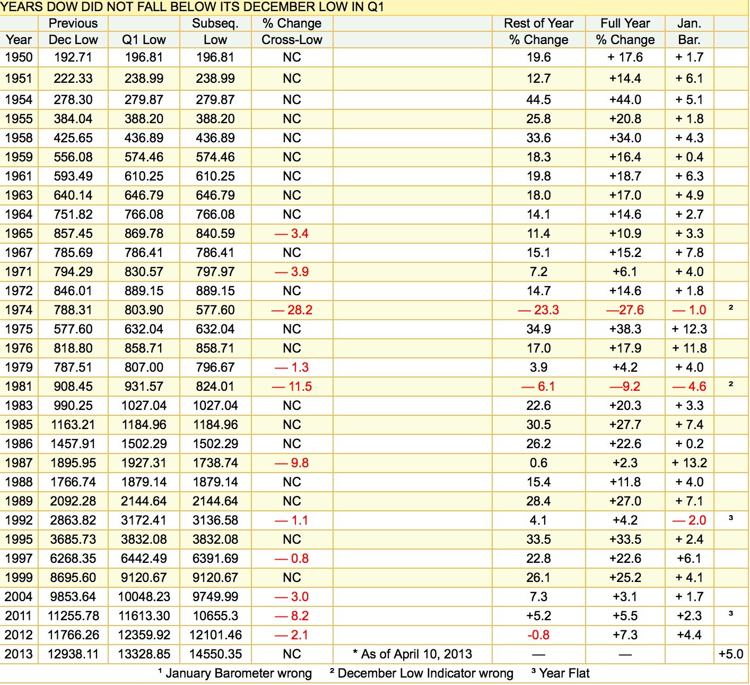Click the table title about Dow December low

coord(192,7)
